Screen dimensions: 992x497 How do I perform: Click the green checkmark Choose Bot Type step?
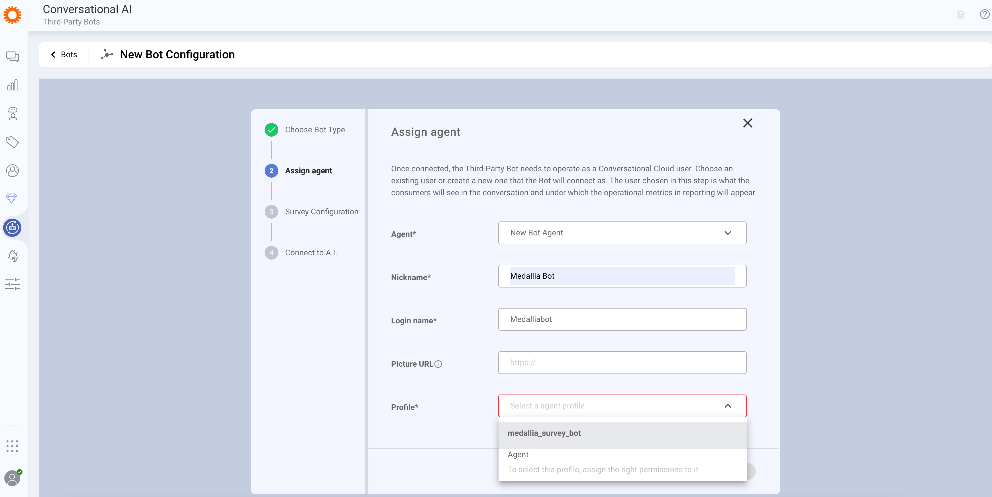tap(271, 129)
